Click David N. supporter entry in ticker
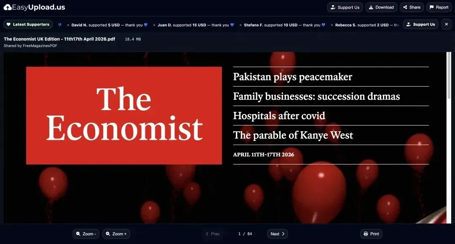Screen dimensions: 455x244 107,25
